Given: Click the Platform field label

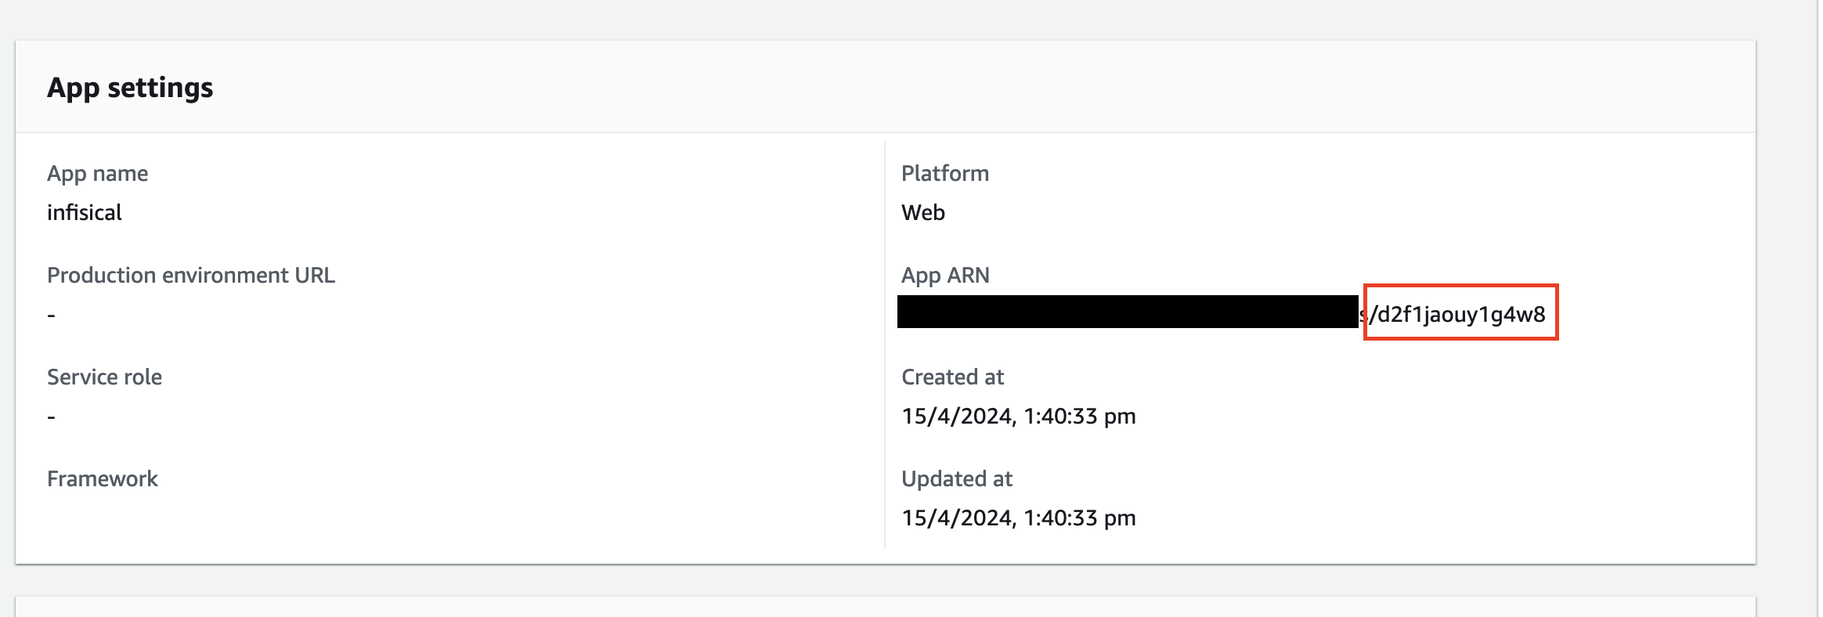Looking at the screenshot, I should (x=944, y=173).
